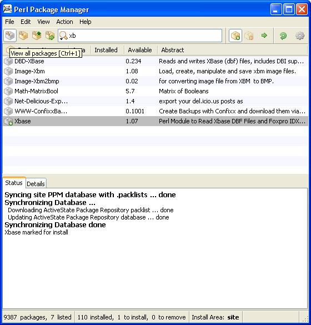311x325 pixels.
Task: Click abstract 'export your del.icio.us posts as'
Action: point(201,101)
